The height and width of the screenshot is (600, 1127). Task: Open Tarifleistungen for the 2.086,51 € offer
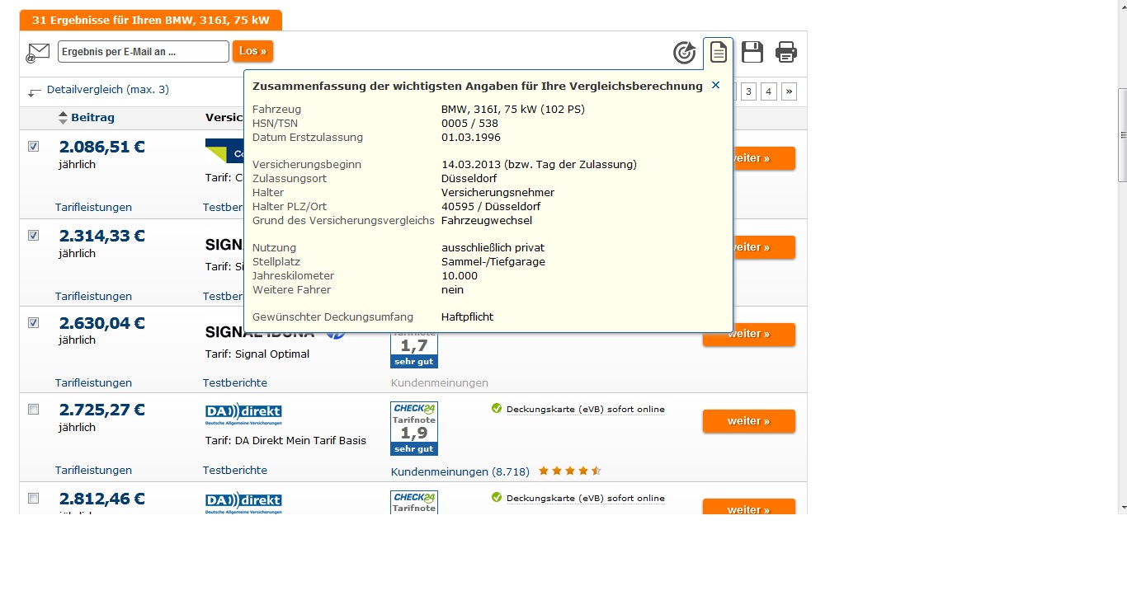click(93, 208)
